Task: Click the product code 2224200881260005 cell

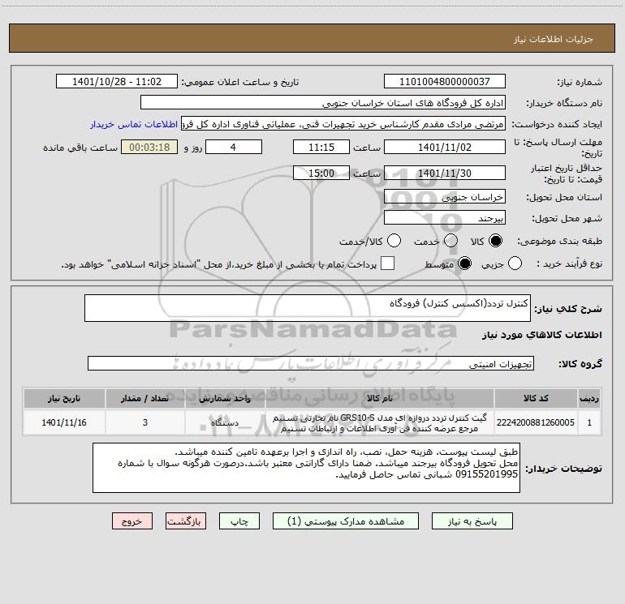Action: pos(536,422)
